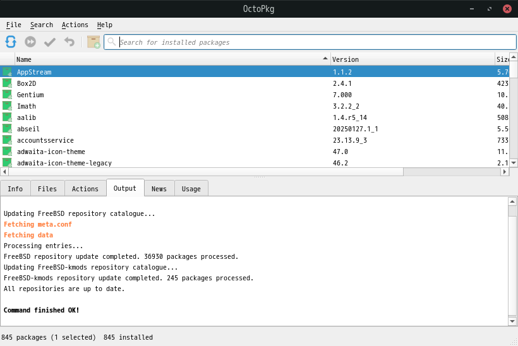Click version 1.4.r5_14 cell
518x346 pixels.
click(x=350, y=117)
